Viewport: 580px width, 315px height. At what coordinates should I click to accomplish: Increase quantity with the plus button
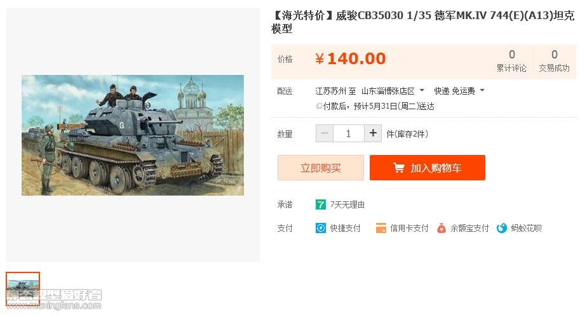tap(373, 133)
